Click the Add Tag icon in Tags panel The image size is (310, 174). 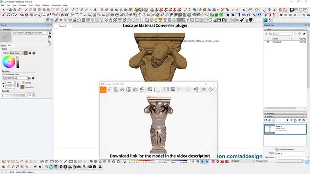point(266,34)
